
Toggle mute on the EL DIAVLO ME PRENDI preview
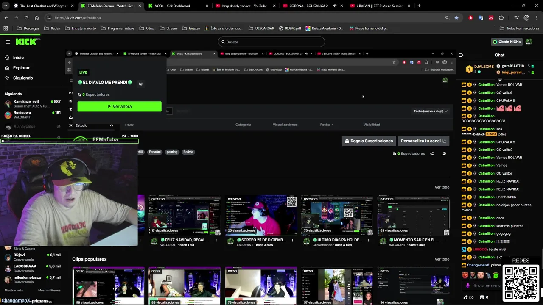tap(141, 83)
